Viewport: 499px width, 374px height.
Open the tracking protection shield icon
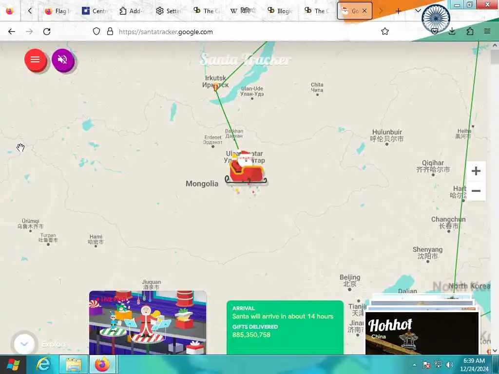coord(96,31)
